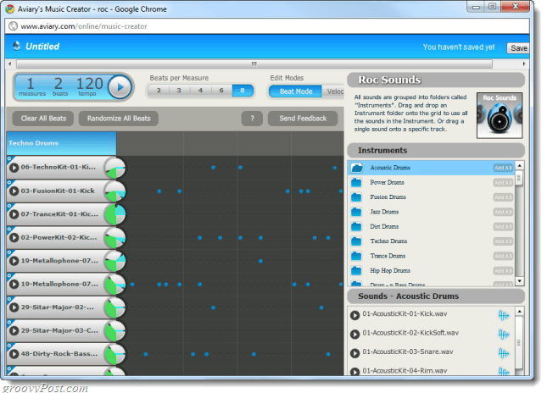The image size is (547, 393).
Task: Select the Dirt Drums folder icon
Action: pos(356,227)
